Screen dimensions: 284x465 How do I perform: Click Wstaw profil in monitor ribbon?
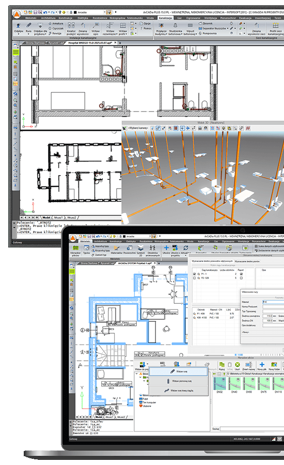123,29
